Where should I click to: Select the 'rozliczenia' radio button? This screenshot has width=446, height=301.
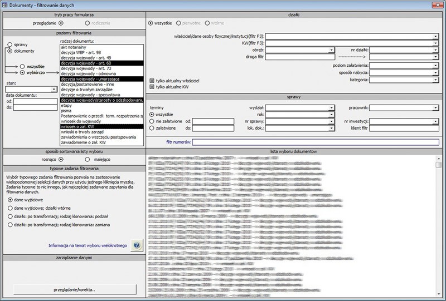[x=88, y=23]
